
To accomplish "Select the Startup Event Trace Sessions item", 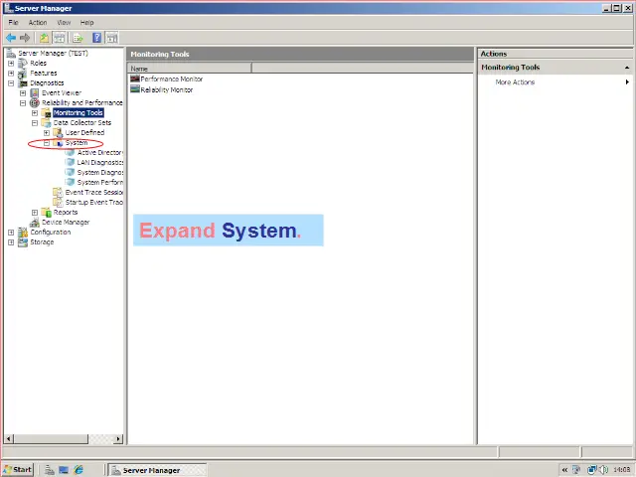I will [x=93, y=203].
